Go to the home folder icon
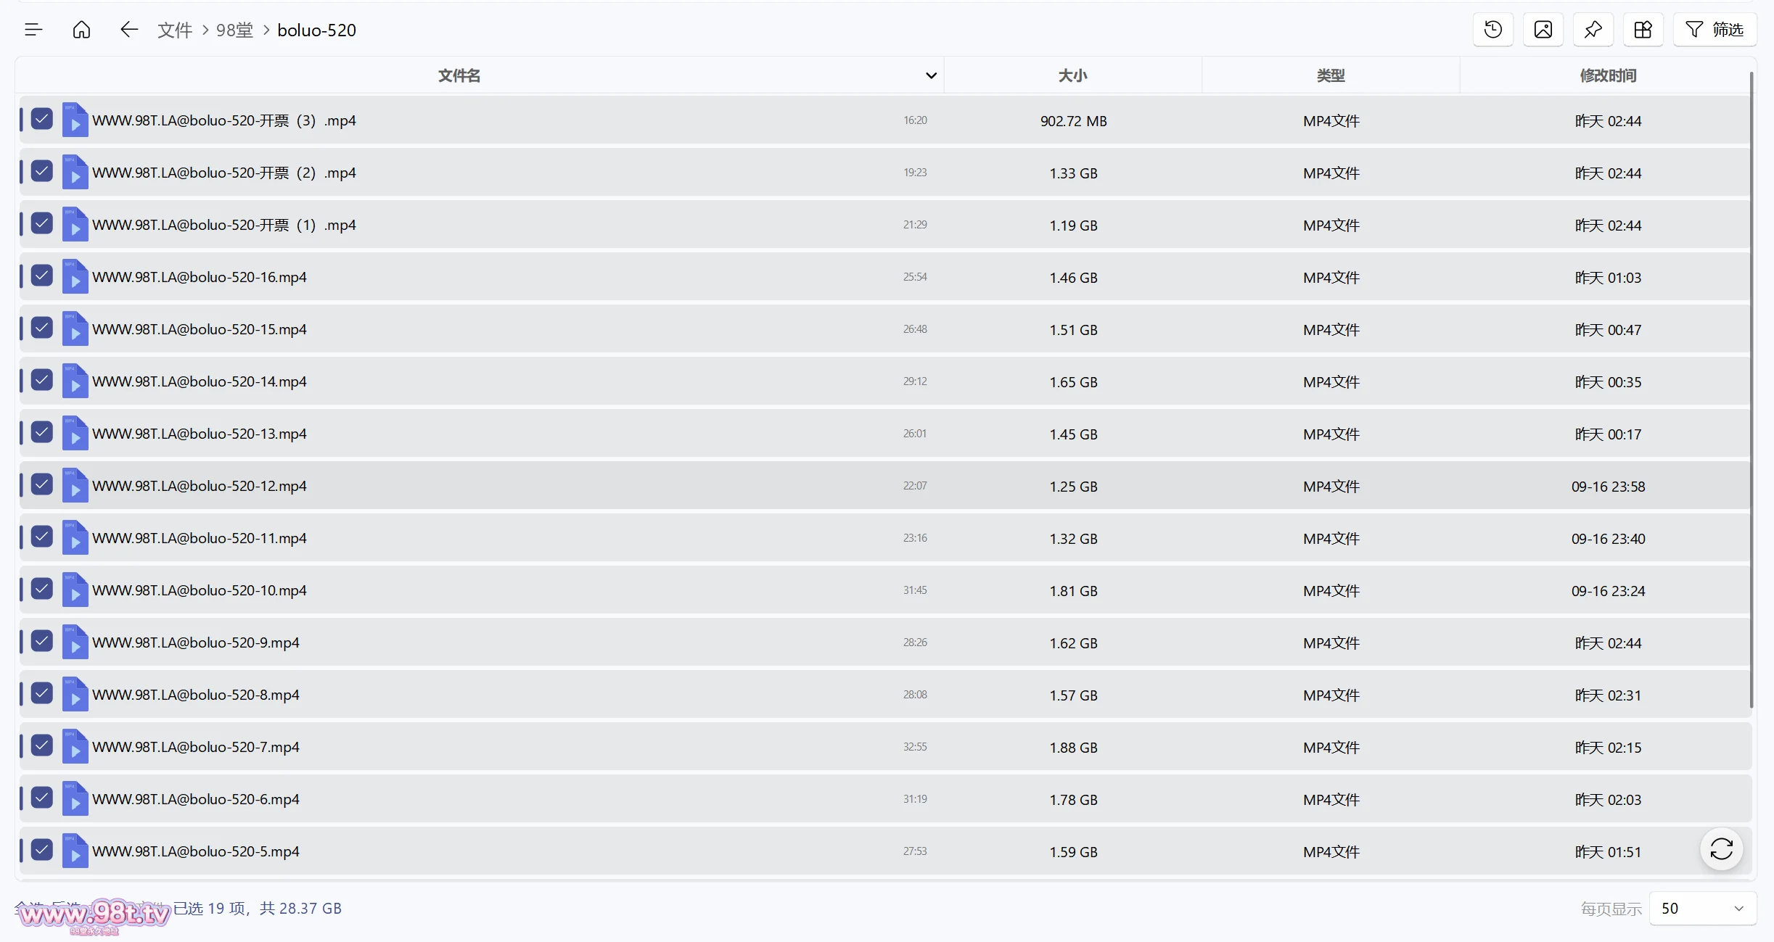This screenshot has width=1774, height=942. pos(82,30)
